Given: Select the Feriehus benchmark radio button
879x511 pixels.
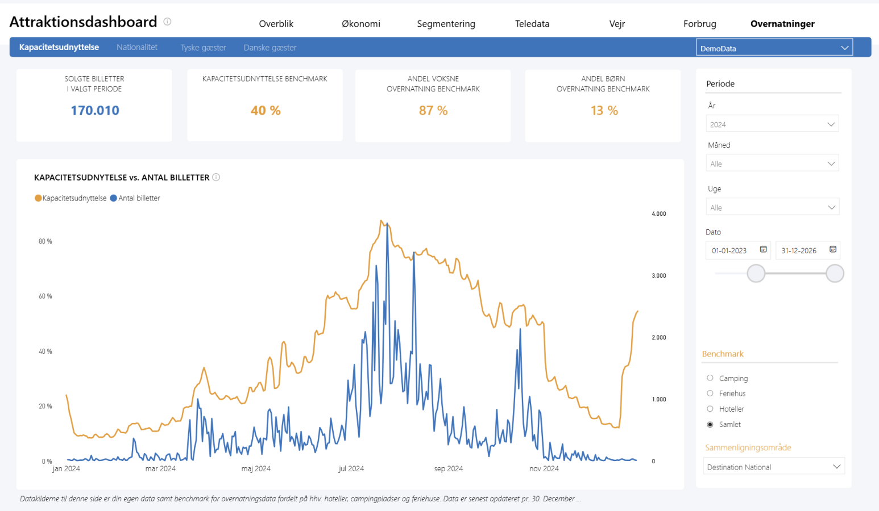Looking at the screenshot, I should 710,393.
